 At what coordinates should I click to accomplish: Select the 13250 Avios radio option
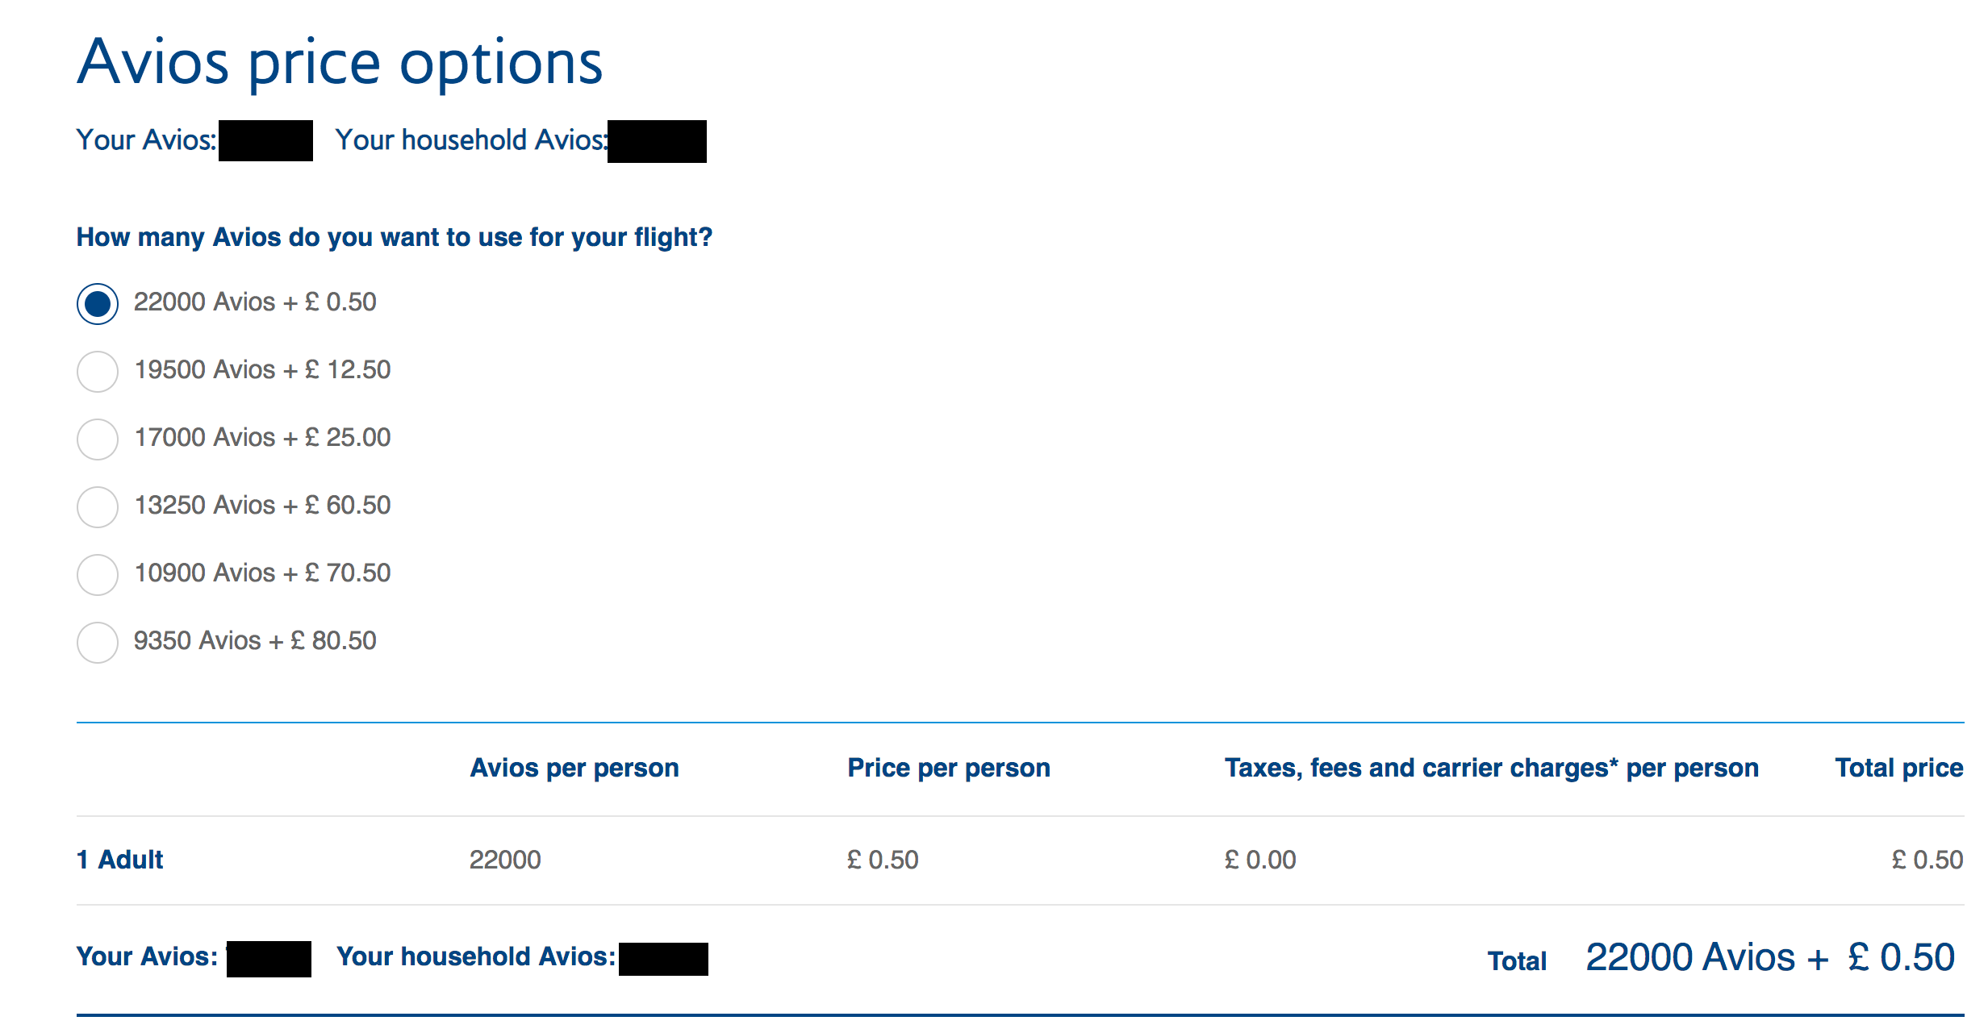98,507
